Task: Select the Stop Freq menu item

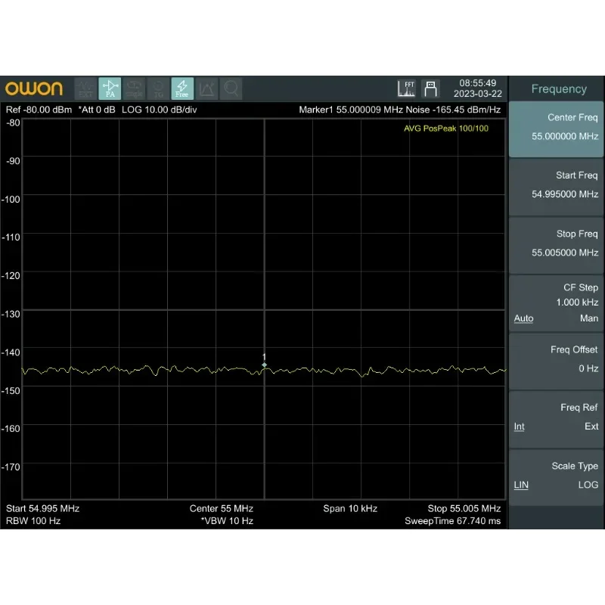Action: pos(556,244)
